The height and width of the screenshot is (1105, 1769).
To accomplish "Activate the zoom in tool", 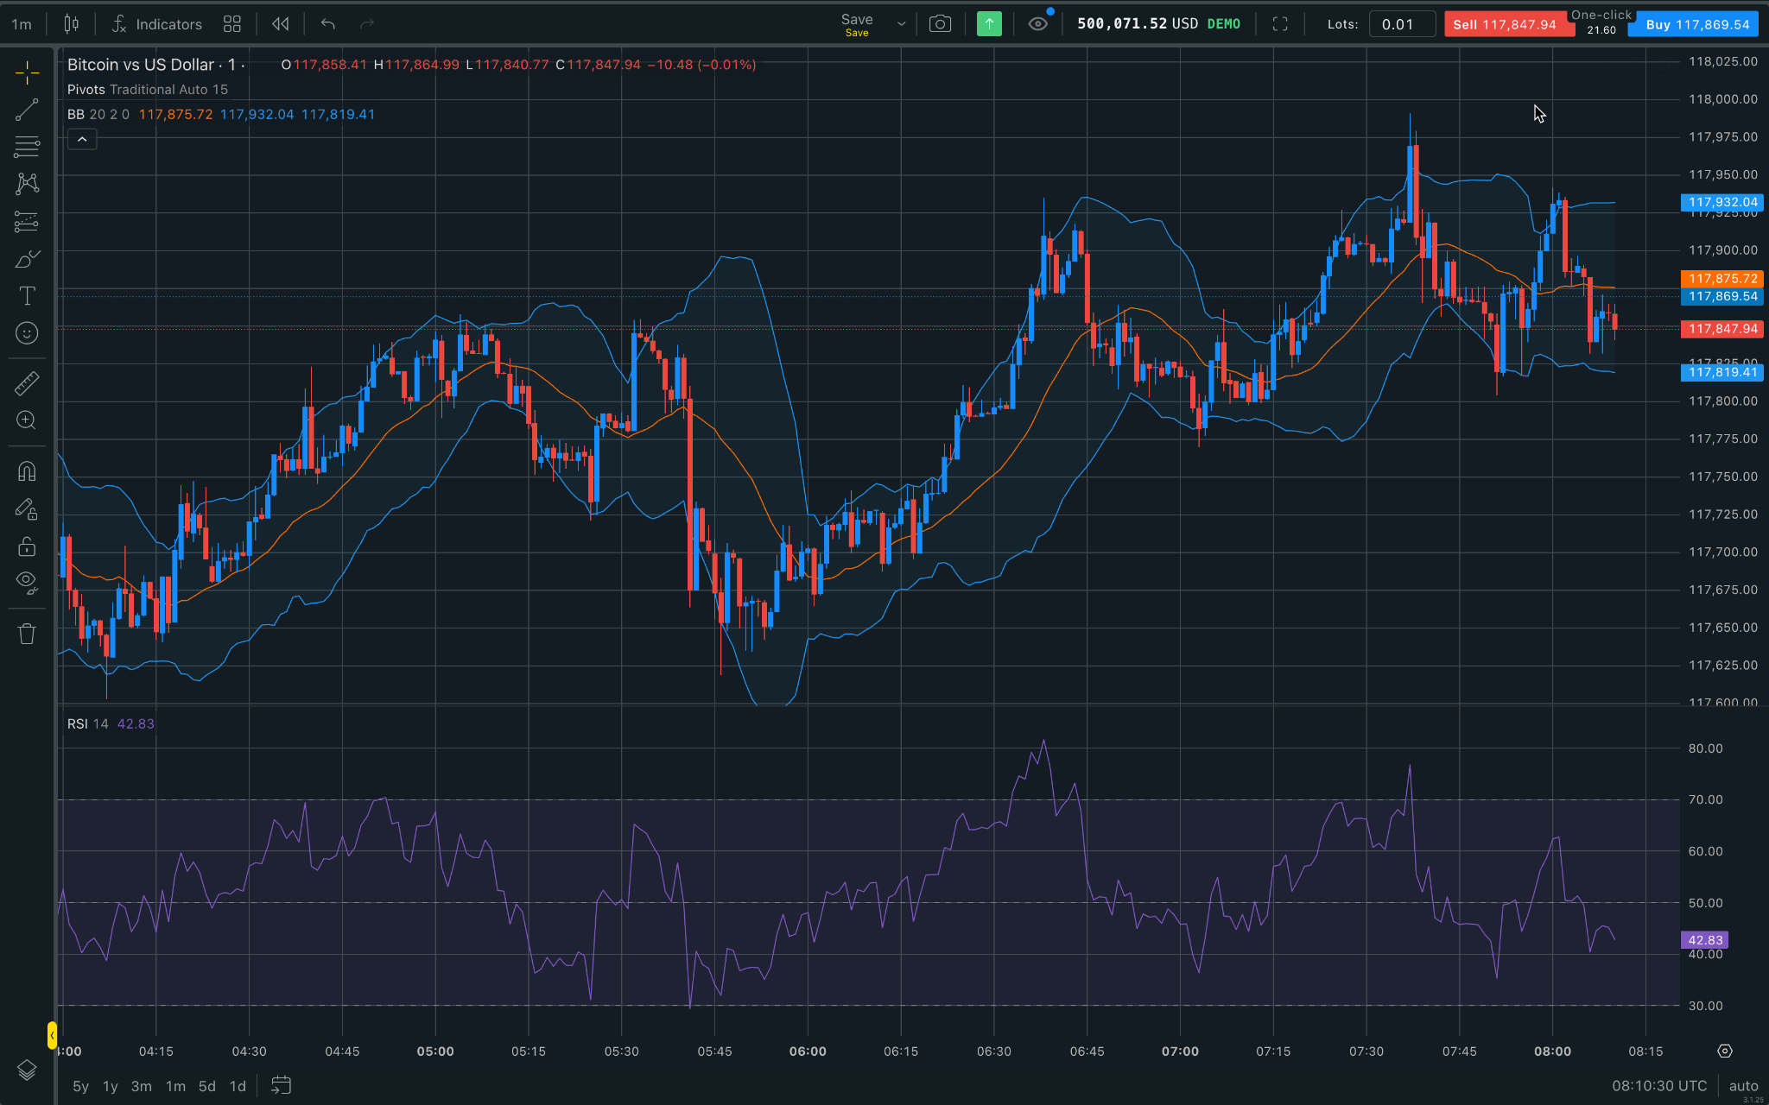I will pyautogui.click(x=27, y=420).
